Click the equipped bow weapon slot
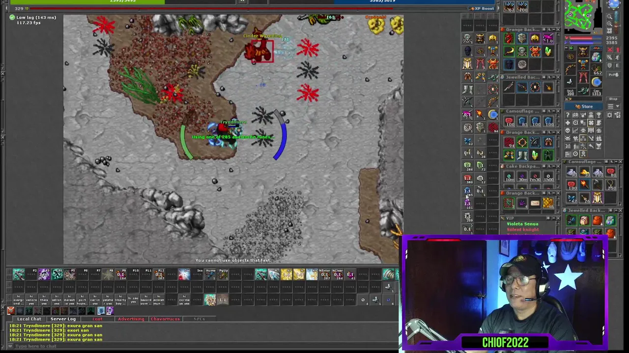 pyautogui.click(x=570, y=69)
